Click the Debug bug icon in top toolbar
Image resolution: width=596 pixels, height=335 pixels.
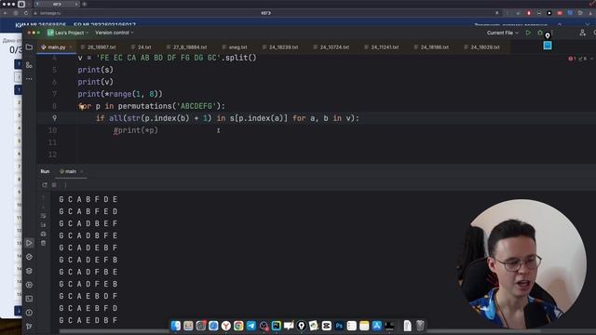[x=540, y=33]
